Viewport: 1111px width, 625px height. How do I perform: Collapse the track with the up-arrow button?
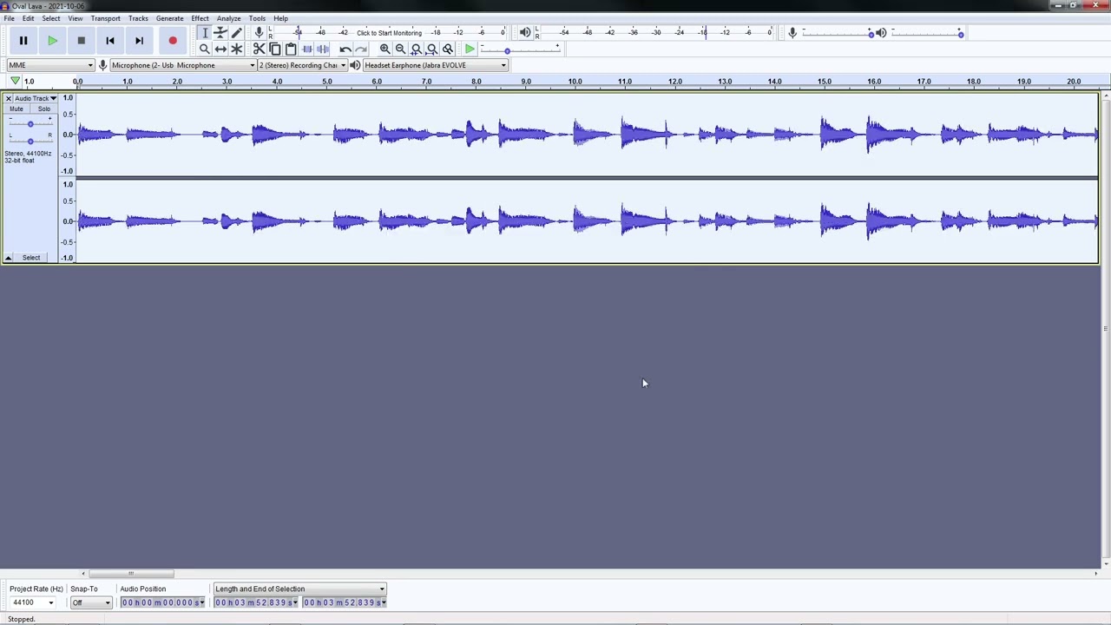click(x=8, y=258)
